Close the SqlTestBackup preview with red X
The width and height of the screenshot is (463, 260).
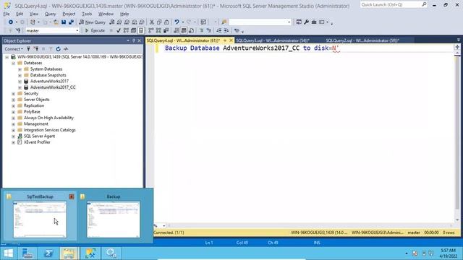coord(72,196)
